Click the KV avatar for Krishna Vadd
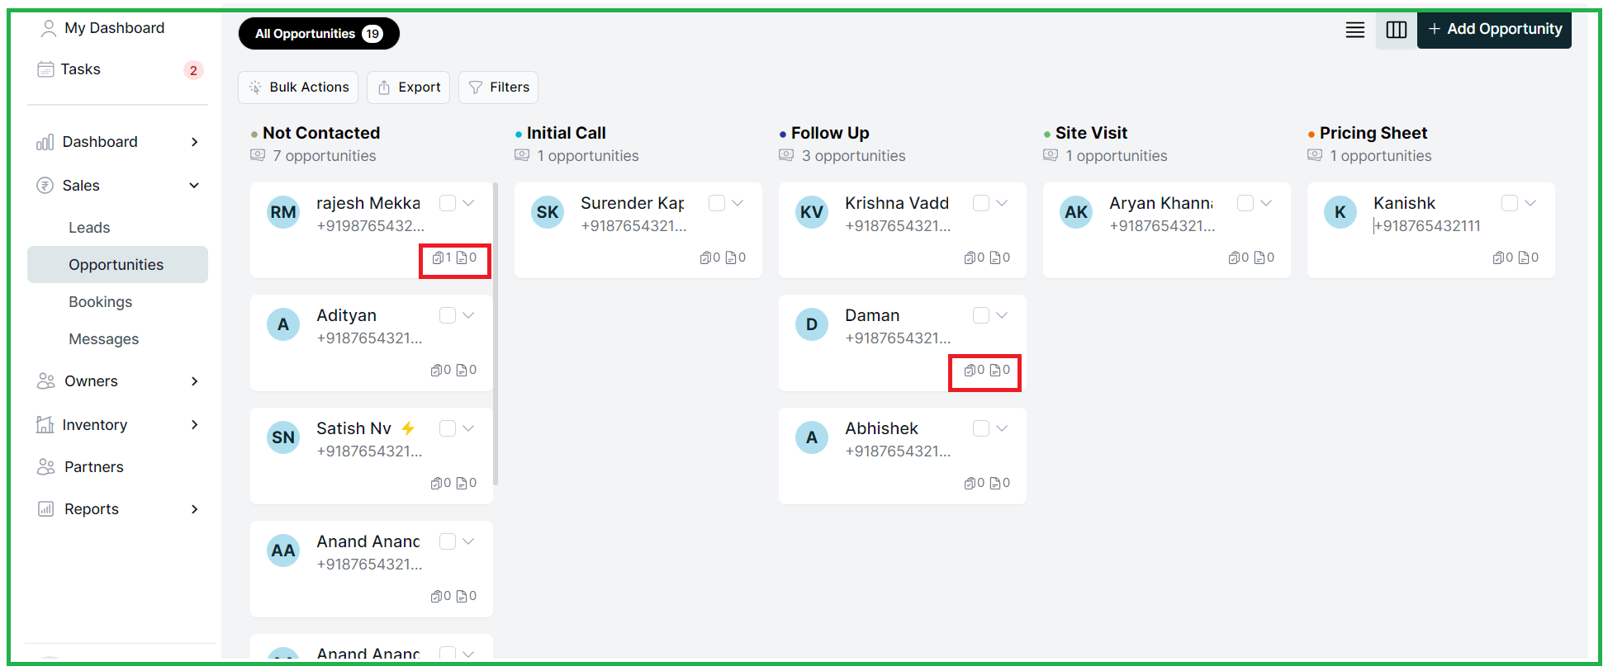 click(x=812, y=212)
